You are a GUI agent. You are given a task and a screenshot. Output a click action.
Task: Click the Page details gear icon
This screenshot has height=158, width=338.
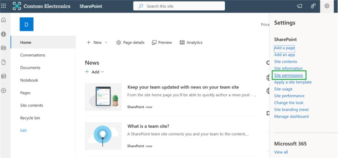pos(119,43)
